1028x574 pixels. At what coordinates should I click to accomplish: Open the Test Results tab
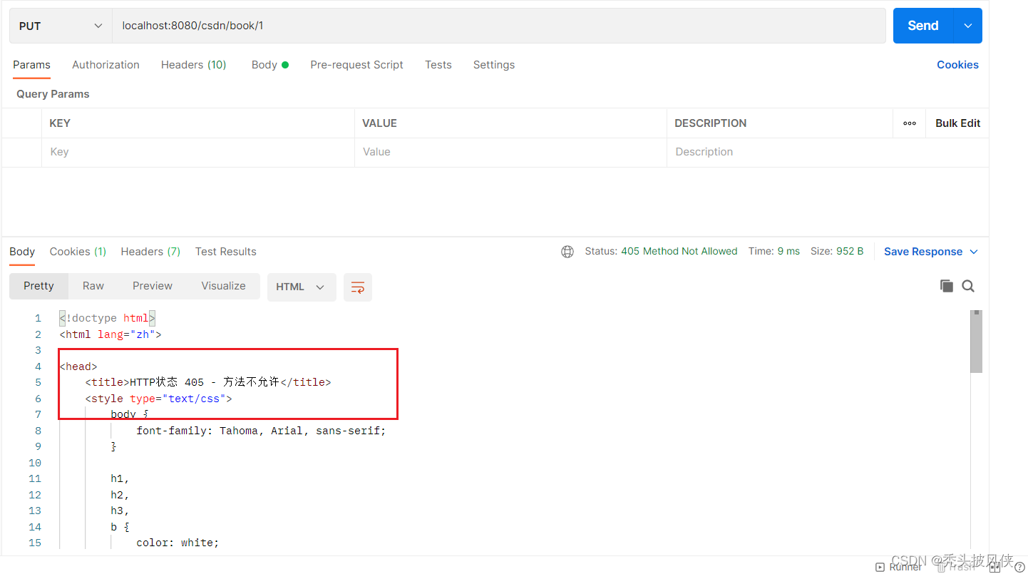pos(225,251)
